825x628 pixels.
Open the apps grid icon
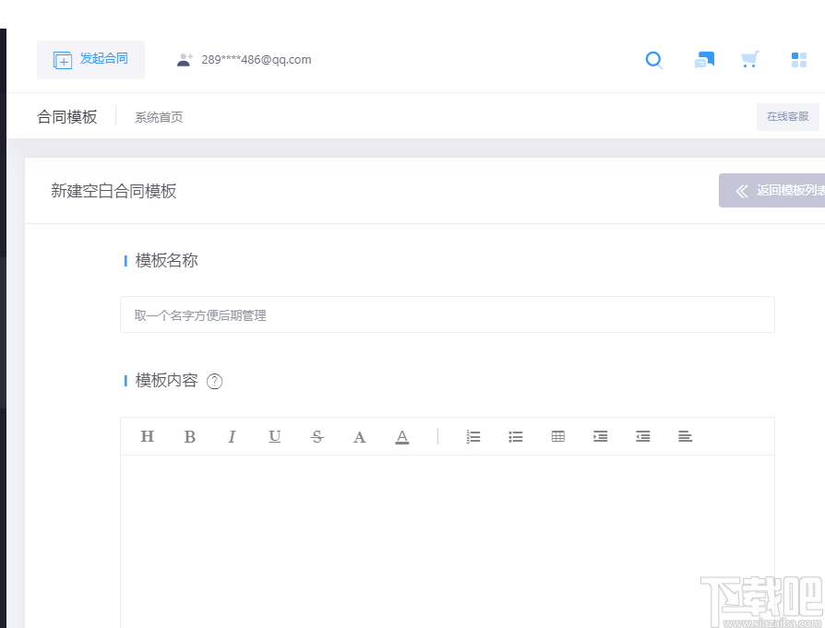pos(798,59)
